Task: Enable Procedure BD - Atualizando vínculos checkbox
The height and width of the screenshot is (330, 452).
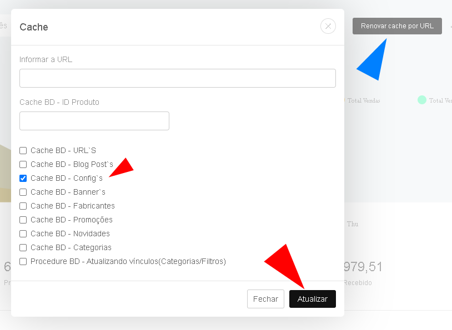Action: click(x=23, y=261)
